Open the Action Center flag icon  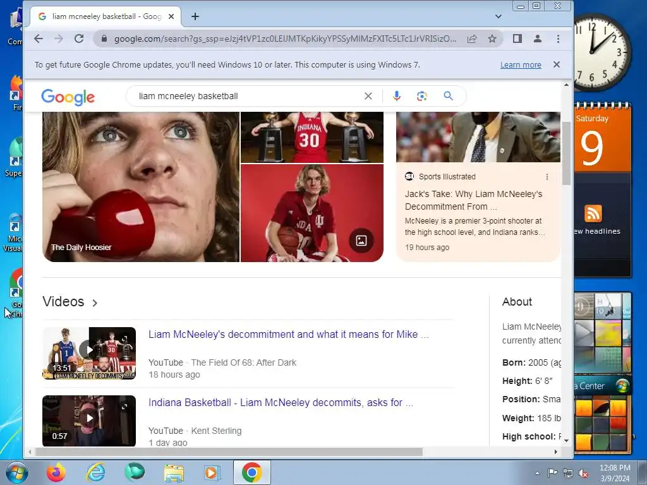point(552,473)
